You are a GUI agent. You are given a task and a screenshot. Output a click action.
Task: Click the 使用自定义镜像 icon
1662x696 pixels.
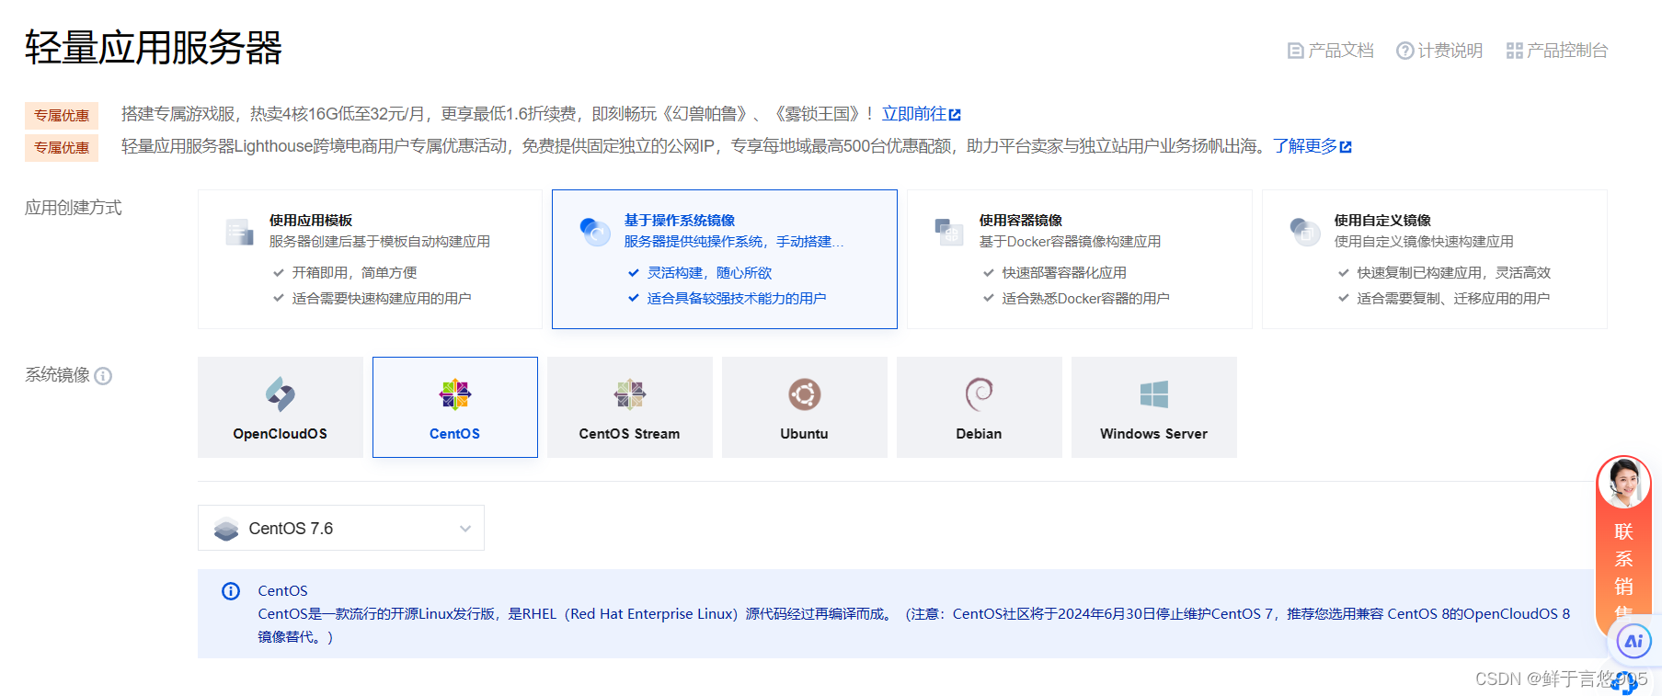pyautogui.click(x=1304, y=232)
